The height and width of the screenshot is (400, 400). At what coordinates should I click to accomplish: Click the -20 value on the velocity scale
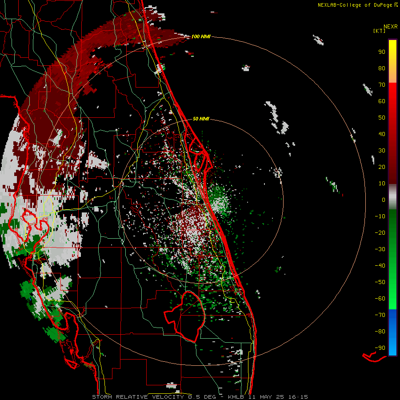click(x=380, y=232)
